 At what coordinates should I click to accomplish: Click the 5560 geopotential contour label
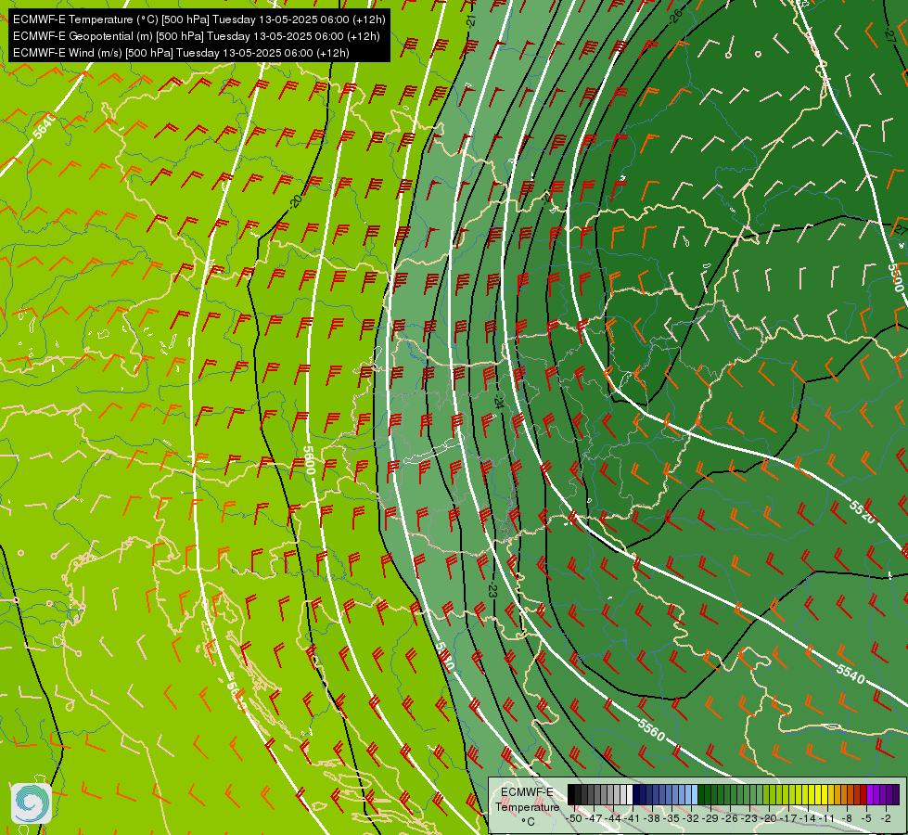tap(651, 729)
